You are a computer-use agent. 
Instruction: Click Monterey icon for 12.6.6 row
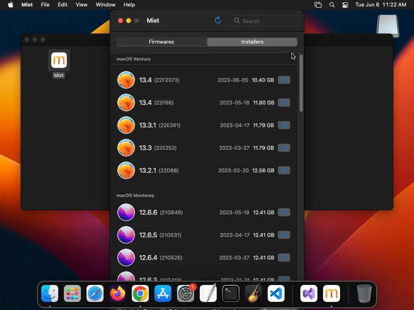point(126,212)
